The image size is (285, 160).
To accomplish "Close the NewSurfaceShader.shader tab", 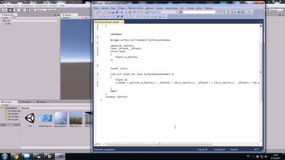I will (x=122, y=22).
